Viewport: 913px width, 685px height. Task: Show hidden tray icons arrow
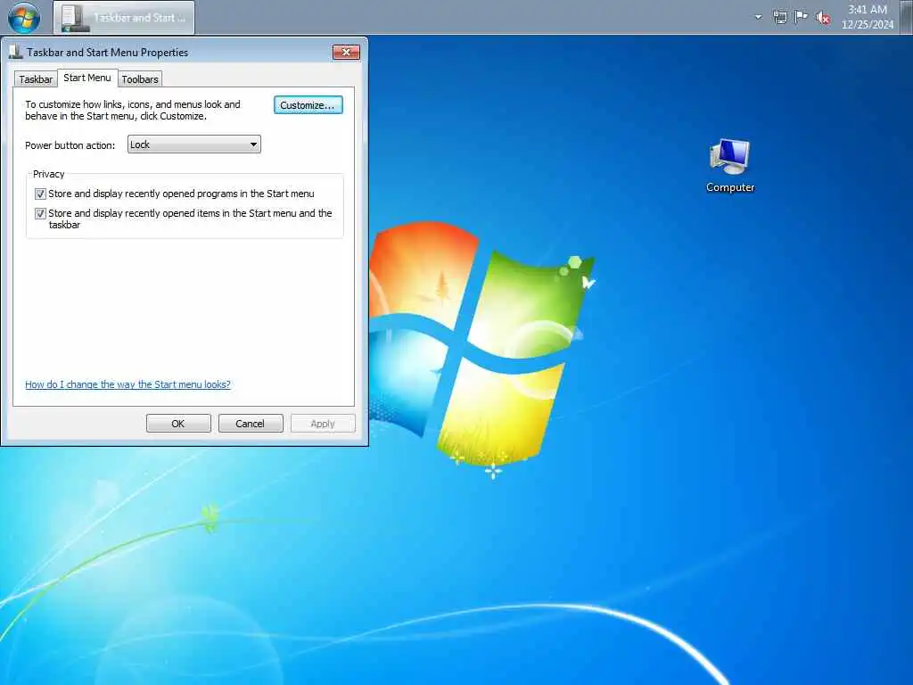tap(758, 17)
